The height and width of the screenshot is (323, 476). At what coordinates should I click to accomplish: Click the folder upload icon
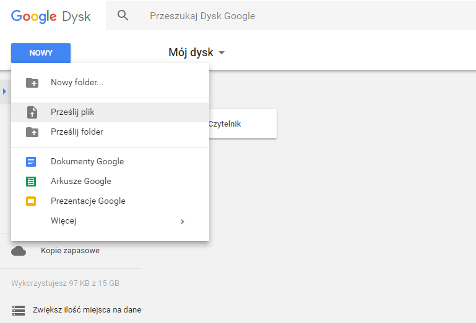(32, 132)
